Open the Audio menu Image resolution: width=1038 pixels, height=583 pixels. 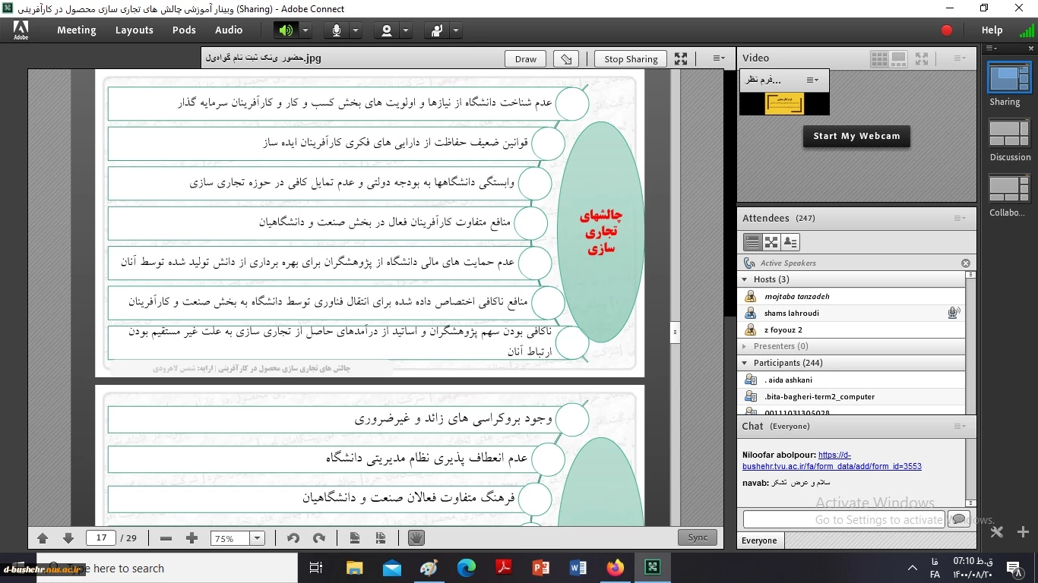pos(229,30)
